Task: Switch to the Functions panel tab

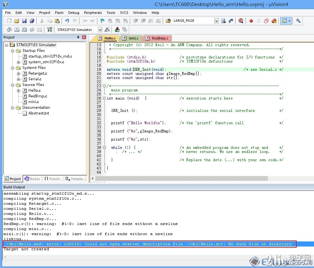Action: coord(53,179)
